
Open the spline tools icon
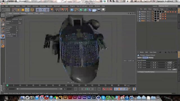76,10
